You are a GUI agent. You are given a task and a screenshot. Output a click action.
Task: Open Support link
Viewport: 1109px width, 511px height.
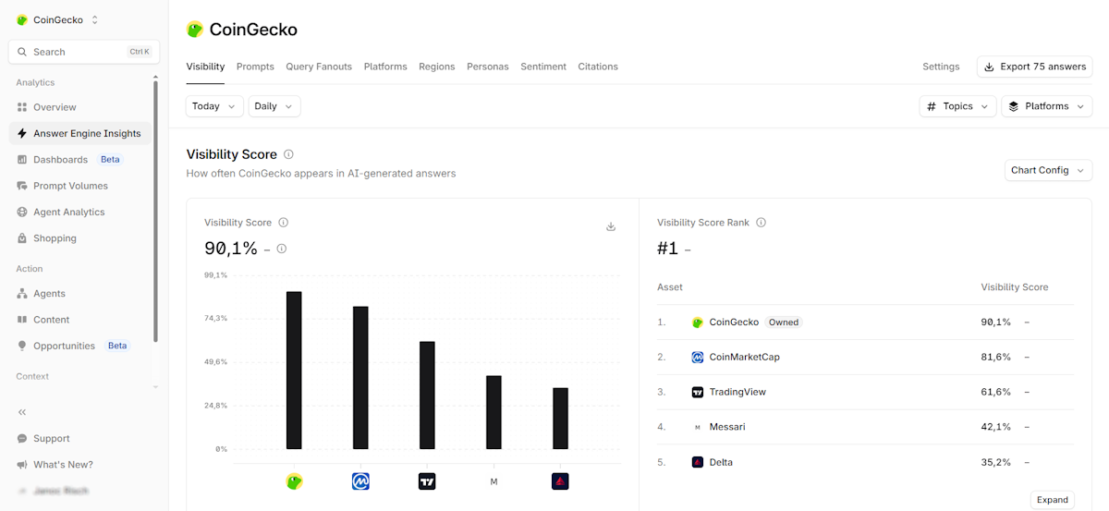(52, 439)
